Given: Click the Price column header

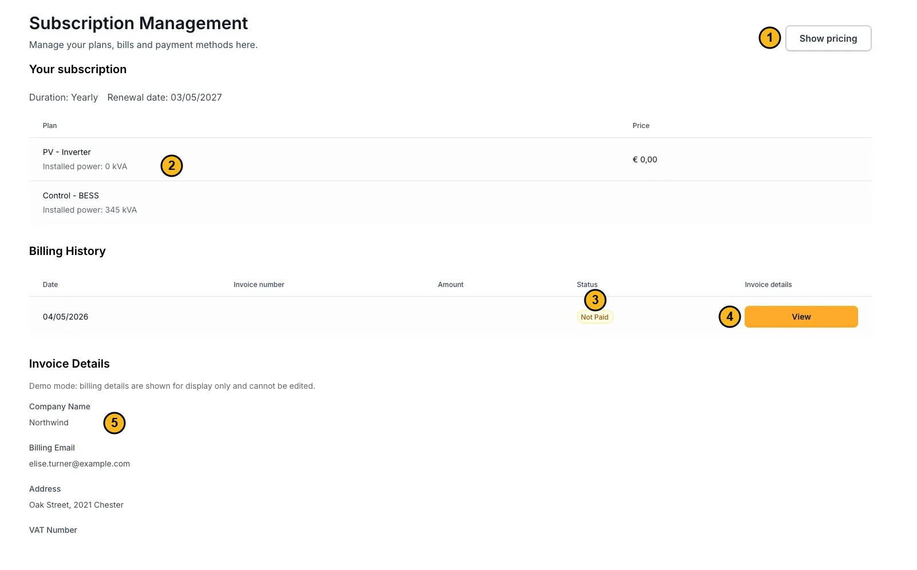Looking at the screenshot, I should coord(641,126).
